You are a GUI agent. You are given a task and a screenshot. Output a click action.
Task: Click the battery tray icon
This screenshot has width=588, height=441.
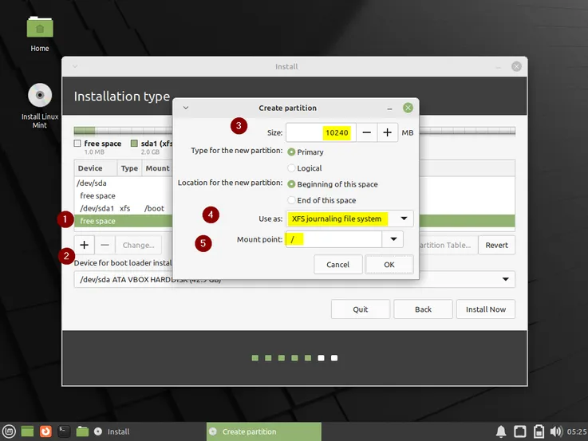[x=539, y=431]
